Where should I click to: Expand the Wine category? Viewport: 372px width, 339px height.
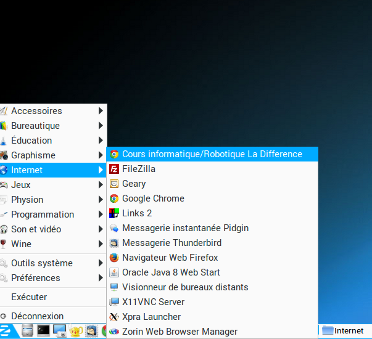(x=53, y=244)
